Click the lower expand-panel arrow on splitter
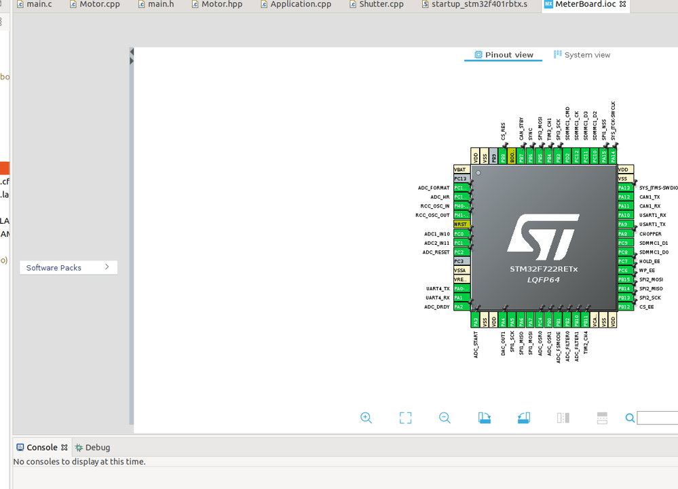Image resolution: width=678 pixels, height=489 pixels. (132, 61)
